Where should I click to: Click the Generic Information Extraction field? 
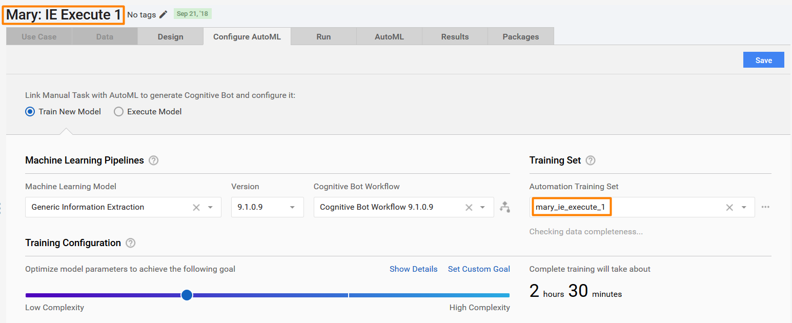point(123,207)
